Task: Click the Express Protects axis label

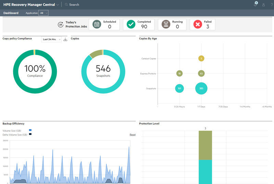Action: click(x=148, y=74)
